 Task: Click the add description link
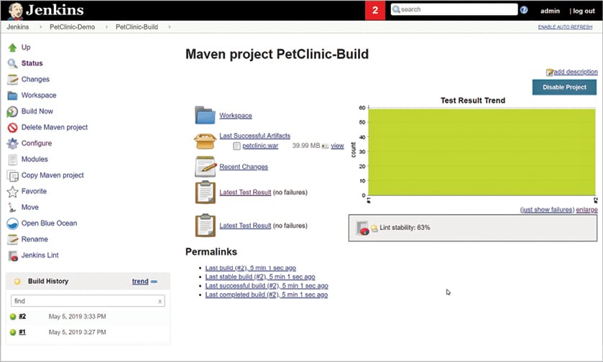tap(575, 72)
